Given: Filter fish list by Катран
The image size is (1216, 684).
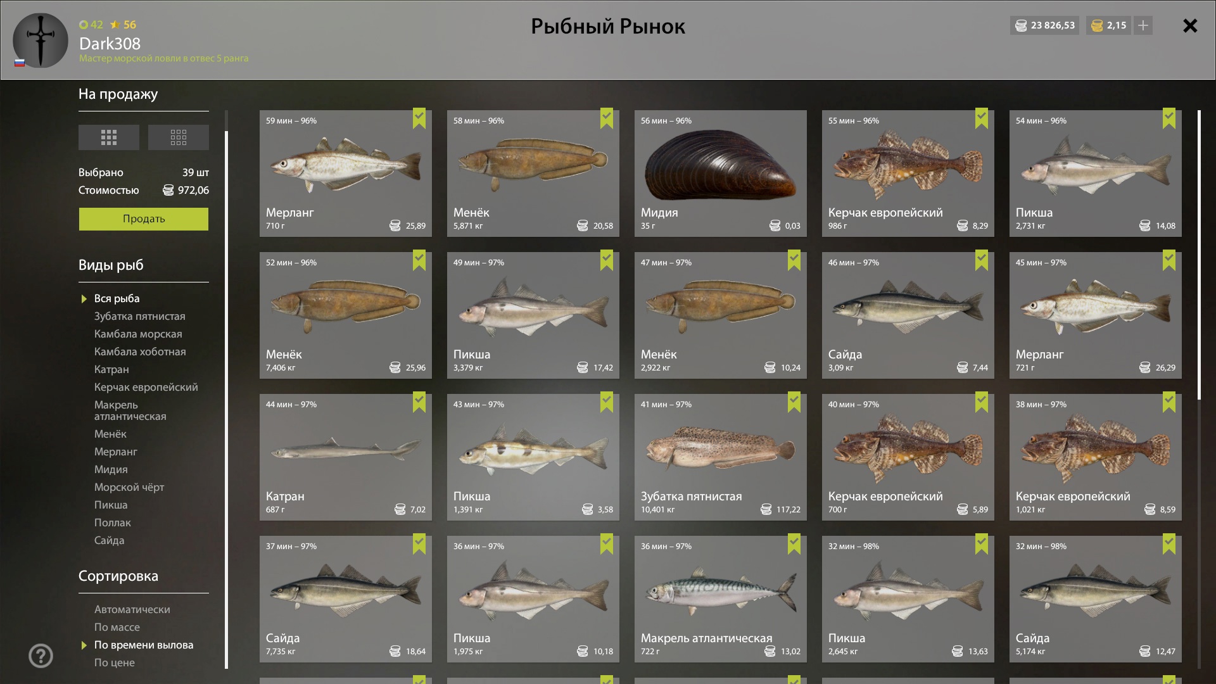Looking at the screenshot, I should (111, 369).
